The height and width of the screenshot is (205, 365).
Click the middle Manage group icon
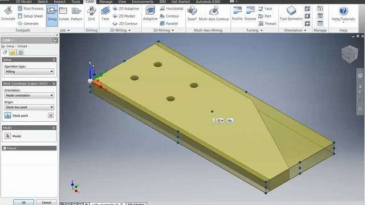[x=320, y=16]
